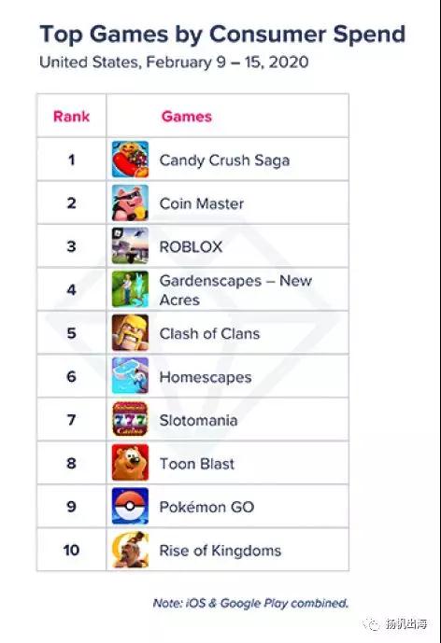Click the rank number 10 cell
Screen dimensions: 441x643
[x=71, y=550]
